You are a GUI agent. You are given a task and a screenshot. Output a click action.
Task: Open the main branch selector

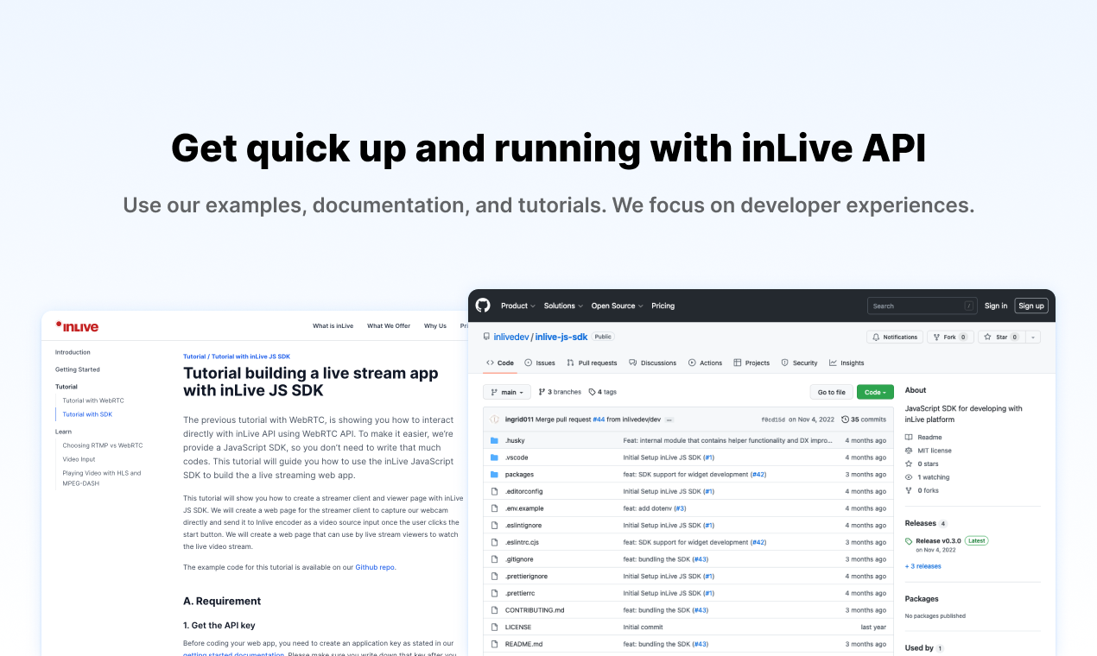(x=507, y=392)
